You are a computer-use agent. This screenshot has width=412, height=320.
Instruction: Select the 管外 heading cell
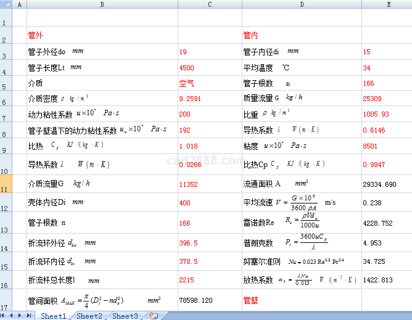point(102,36)
